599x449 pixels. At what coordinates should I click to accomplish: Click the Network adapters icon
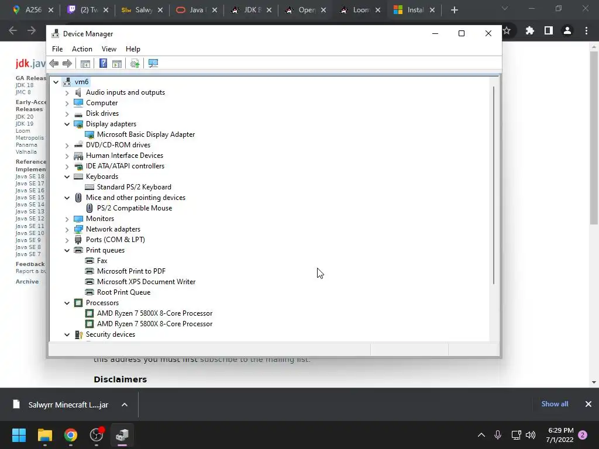pos(78,229)
